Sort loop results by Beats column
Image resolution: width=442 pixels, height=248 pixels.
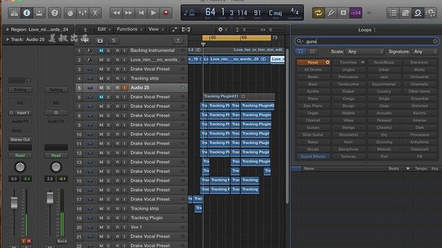[394, 168]
